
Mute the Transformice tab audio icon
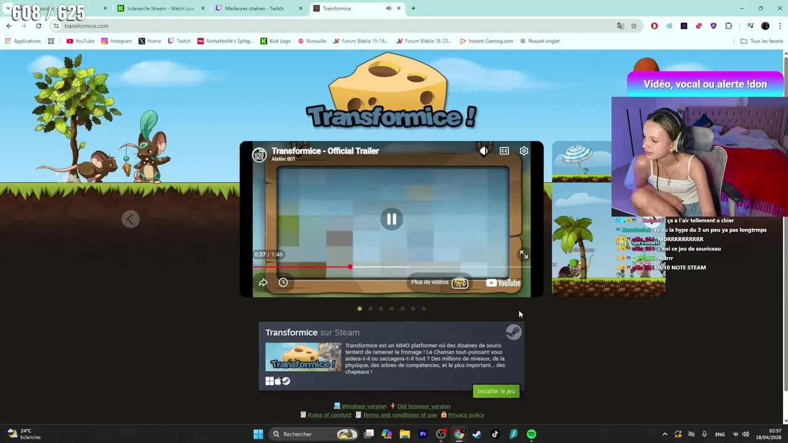pyautogui.click(x=388, y=9)
